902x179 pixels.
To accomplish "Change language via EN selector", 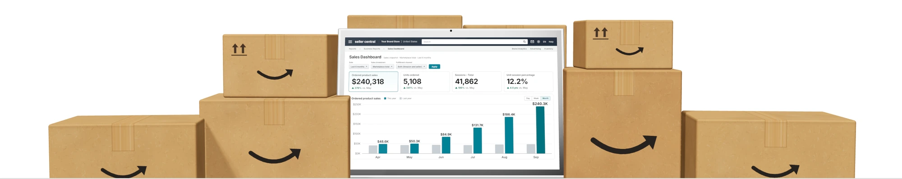I will (x=544, y=41).
